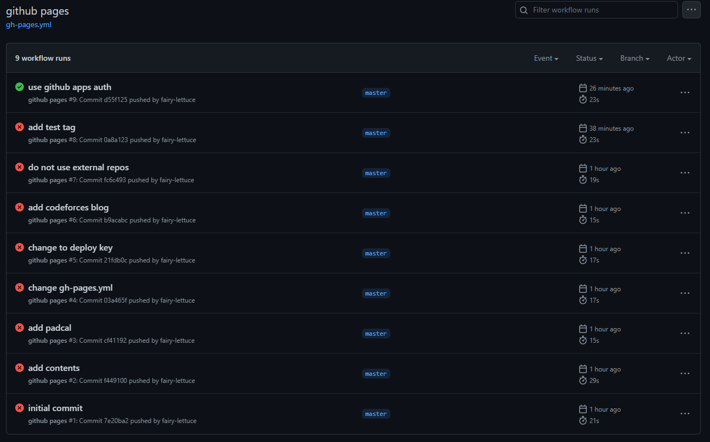This screenshot has height=442, width=710.
Task: Focus the 'Filter workflow runs' search field
Action: click(x=597, y=10)
